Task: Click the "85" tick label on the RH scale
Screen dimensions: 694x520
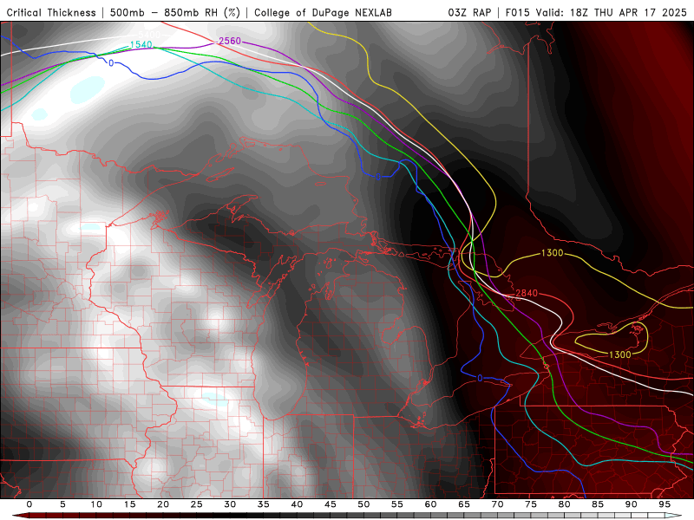Action: coord(598,504)
